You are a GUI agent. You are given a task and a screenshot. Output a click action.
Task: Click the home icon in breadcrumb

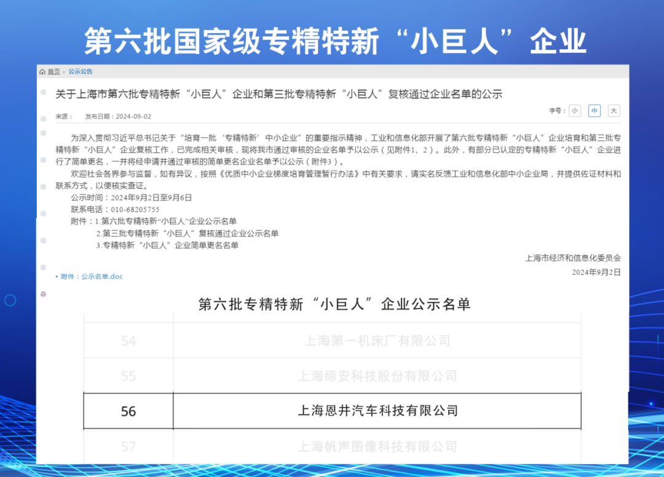[x=42, y=71]
